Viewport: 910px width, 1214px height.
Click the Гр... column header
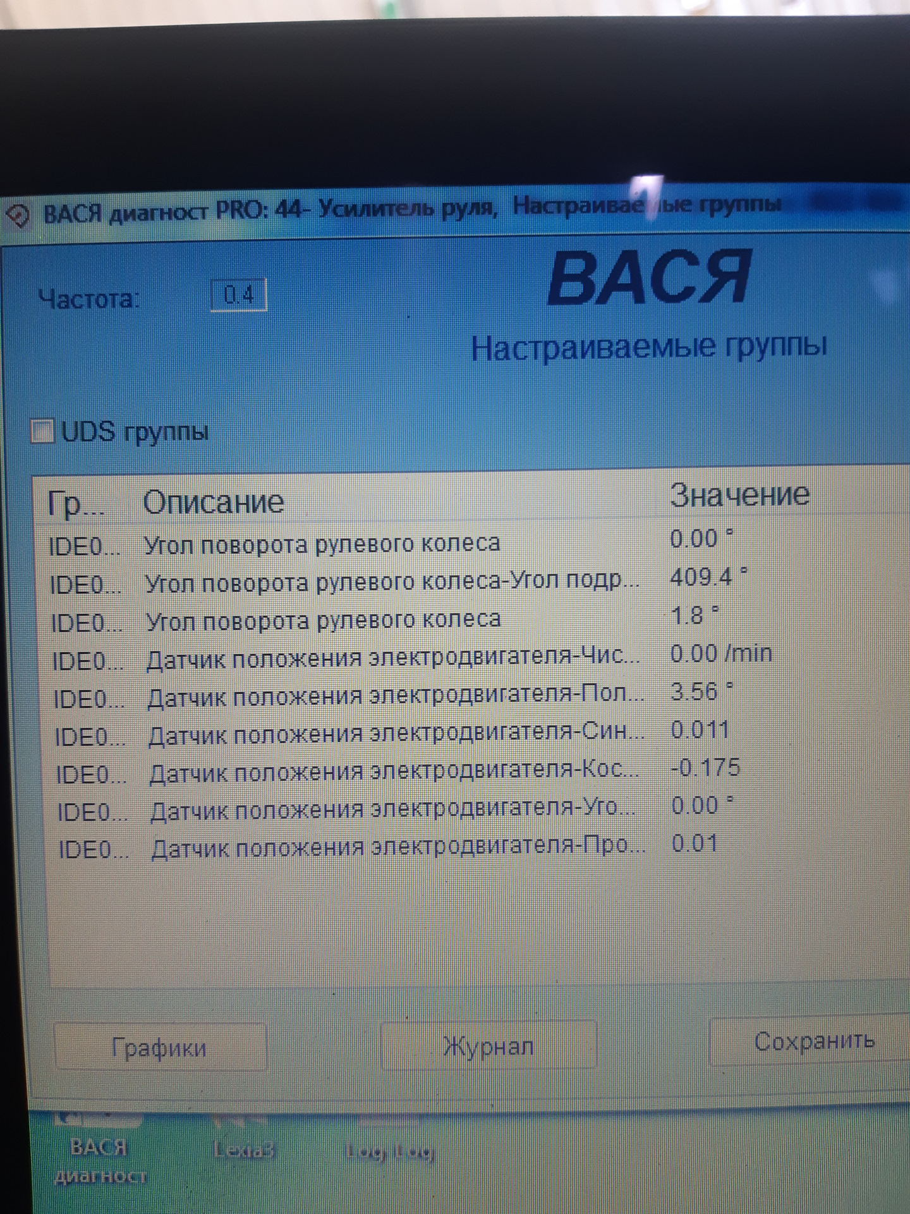(76, 505)
